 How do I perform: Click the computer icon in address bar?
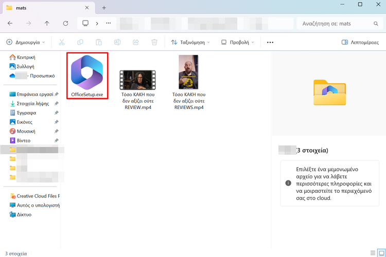tap(85, 23)
